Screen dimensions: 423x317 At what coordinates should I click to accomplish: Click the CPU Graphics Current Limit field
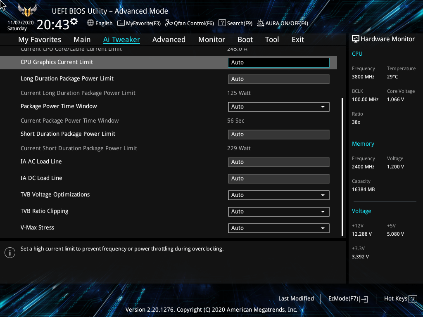[278, 63]
